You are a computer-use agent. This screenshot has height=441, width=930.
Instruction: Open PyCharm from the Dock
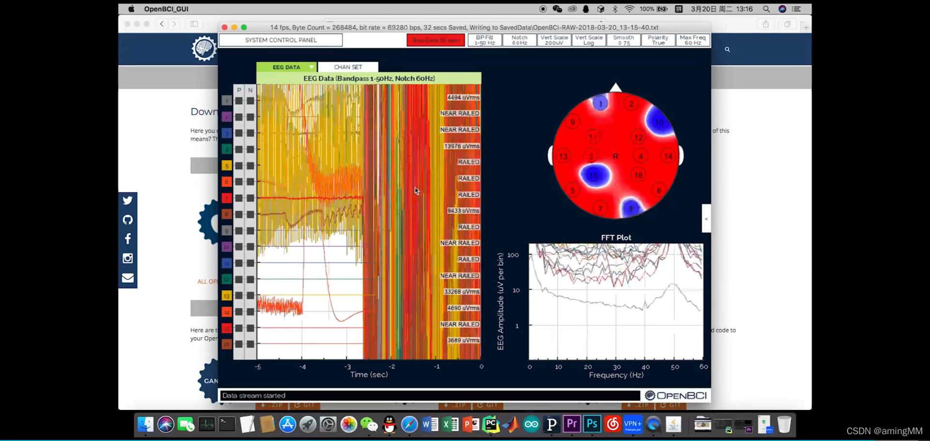tap(491, 425)
